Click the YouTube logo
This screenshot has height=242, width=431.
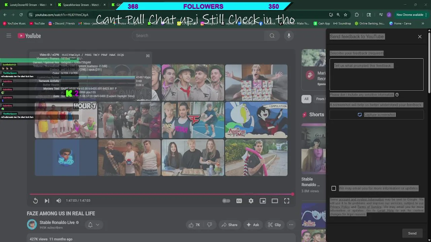[29, 36]
